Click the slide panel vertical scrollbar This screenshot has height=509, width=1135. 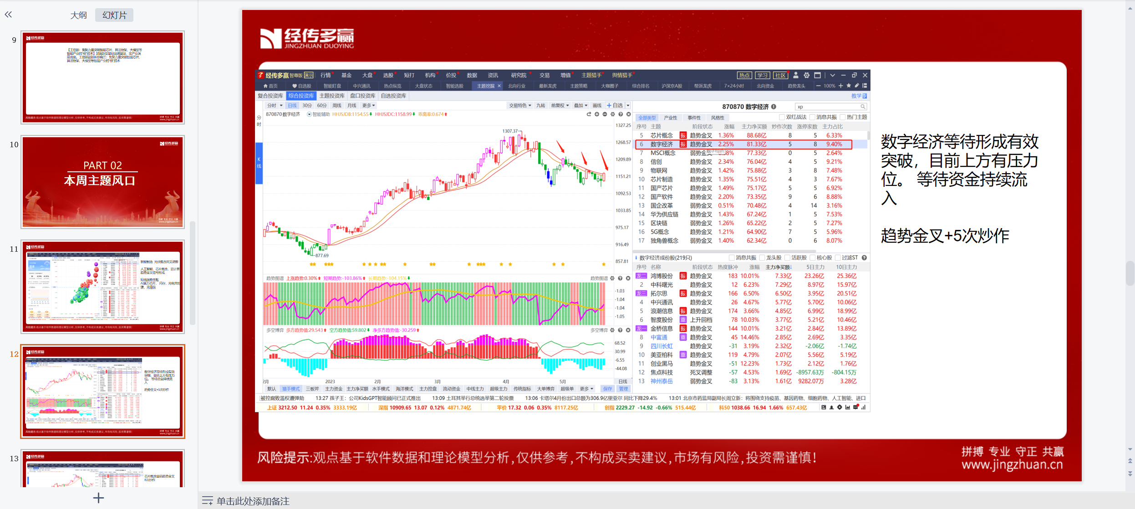(193, 273)
